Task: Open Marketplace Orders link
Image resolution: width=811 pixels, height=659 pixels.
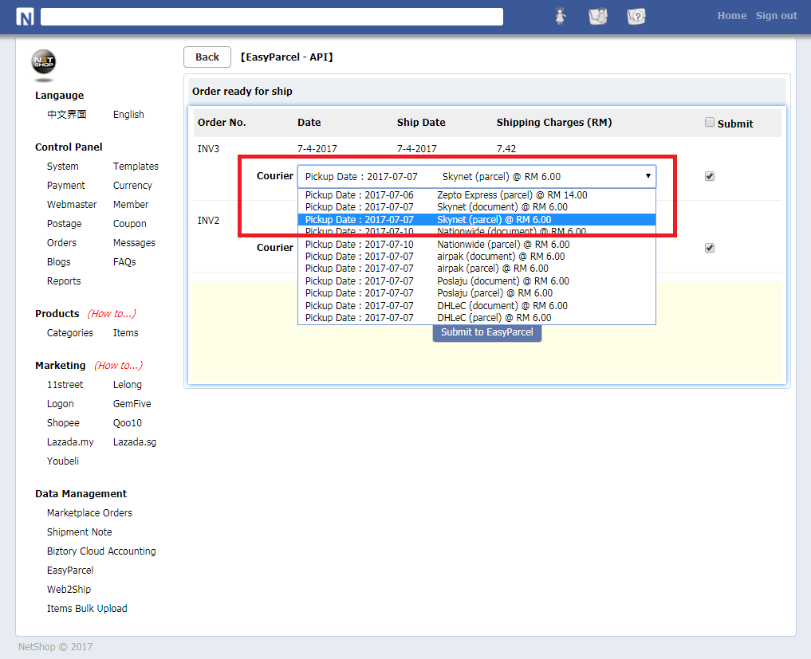Action: tap(89, 512)
